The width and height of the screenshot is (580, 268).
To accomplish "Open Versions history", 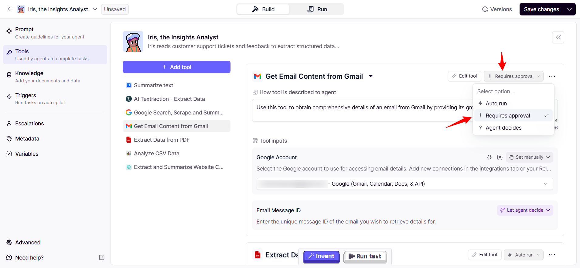I will point(497,9).
